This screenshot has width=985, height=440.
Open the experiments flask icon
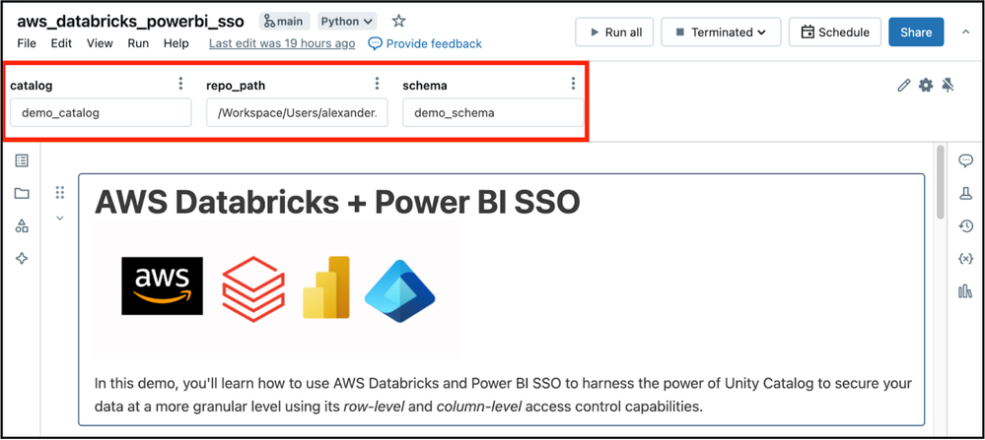(965, 194)
